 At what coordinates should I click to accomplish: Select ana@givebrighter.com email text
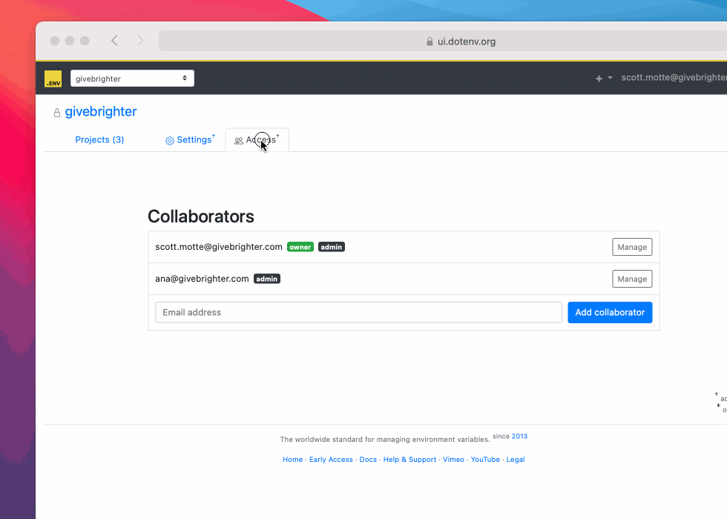(202, 279)
